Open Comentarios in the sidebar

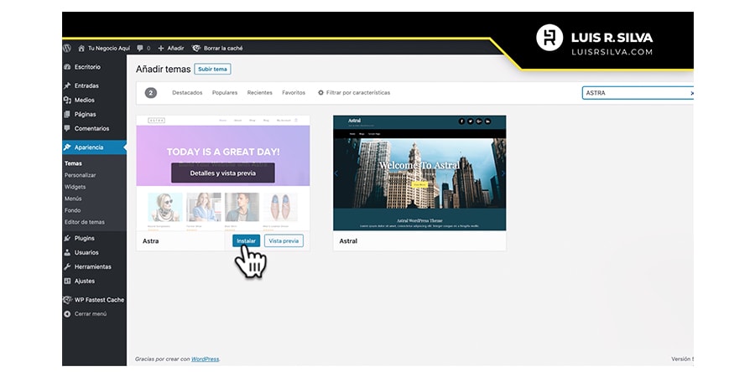(91, 128)
